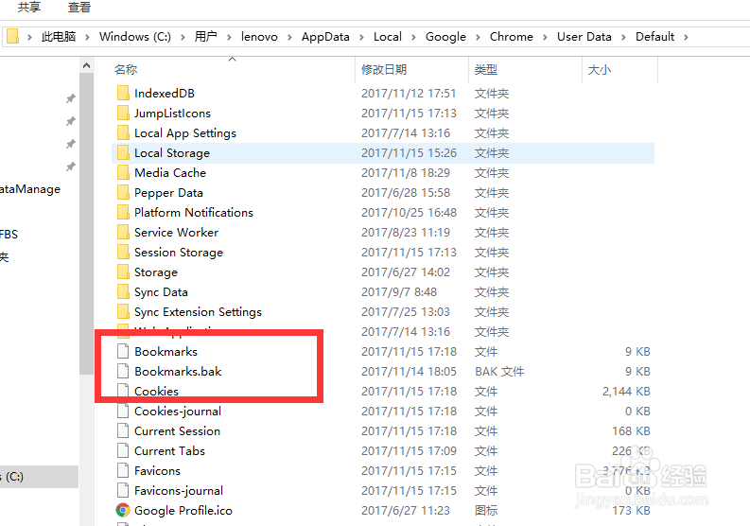Select Local Storage folder icon
750x526 pixels.
[123, 152]
